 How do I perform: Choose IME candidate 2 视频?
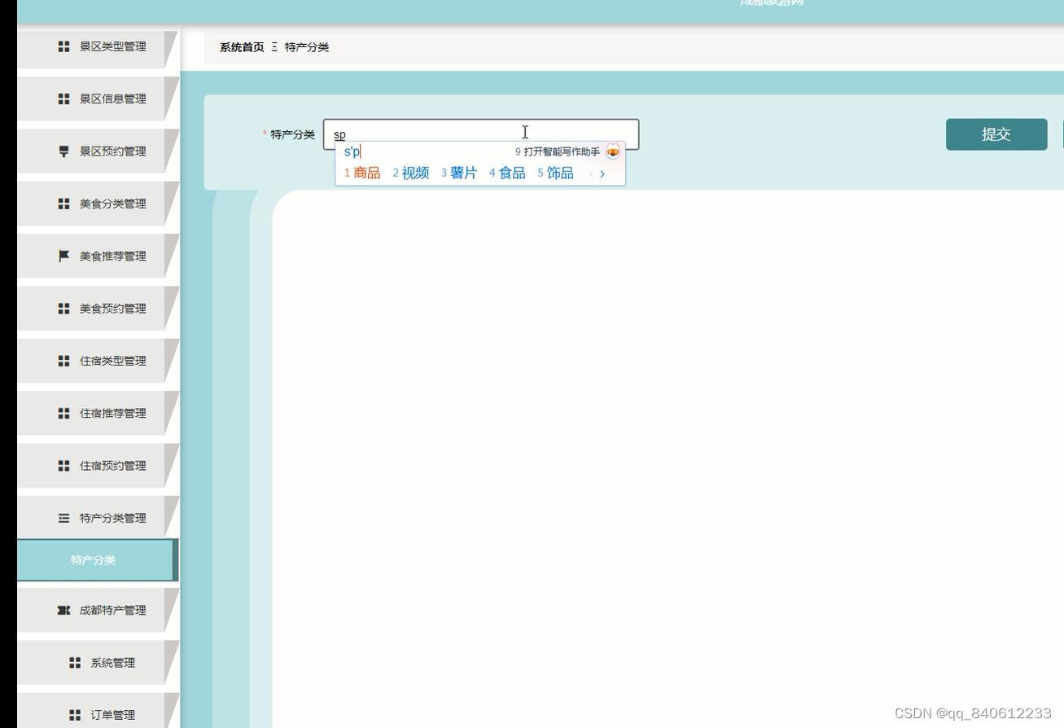411,173
